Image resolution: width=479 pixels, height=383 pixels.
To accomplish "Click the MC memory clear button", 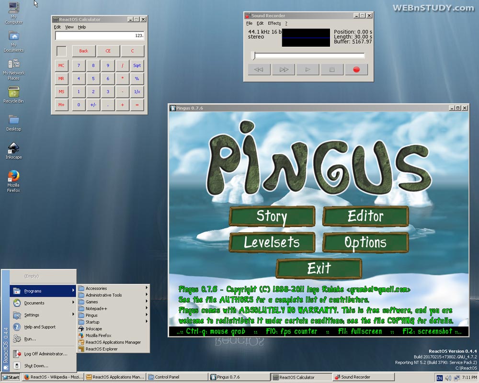I will 61,66.
